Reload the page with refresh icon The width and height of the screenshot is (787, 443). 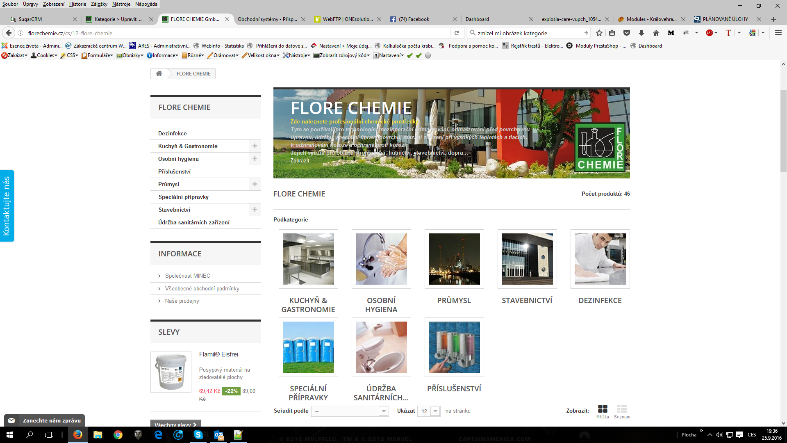coord(457,33)
